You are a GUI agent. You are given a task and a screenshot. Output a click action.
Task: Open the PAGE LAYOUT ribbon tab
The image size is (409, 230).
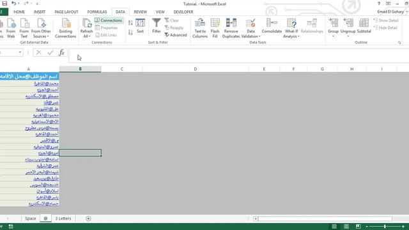(66, 11)
